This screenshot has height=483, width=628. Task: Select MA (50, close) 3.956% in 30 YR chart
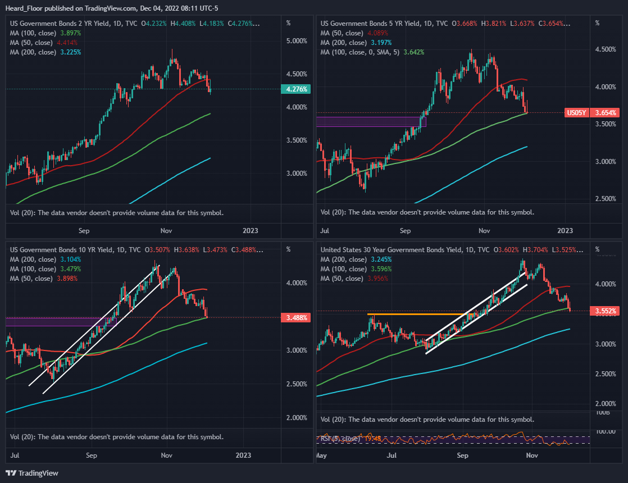(354, 279)
